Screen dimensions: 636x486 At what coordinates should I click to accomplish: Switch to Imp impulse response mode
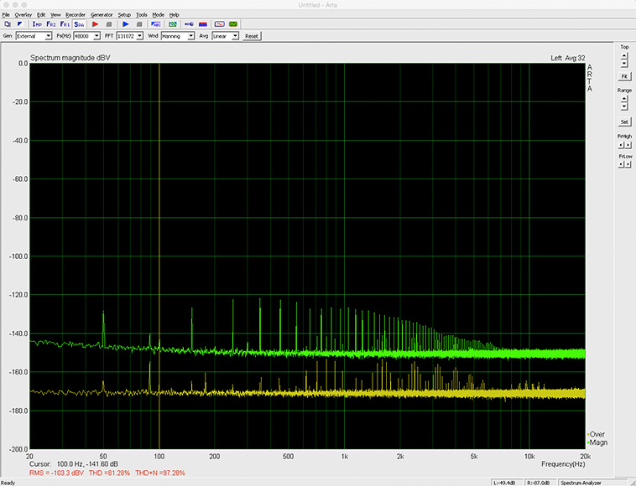(37, 24)
